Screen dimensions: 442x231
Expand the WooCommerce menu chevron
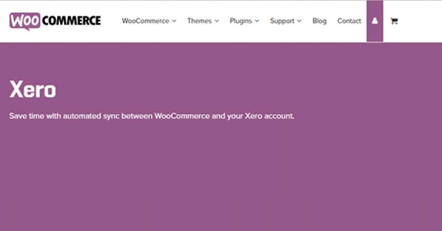[174, 21]
